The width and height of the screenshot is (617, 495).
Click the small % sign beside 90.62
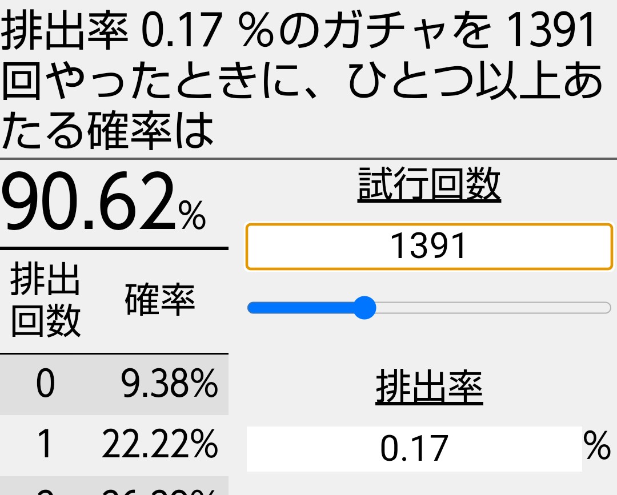[192, 215]
